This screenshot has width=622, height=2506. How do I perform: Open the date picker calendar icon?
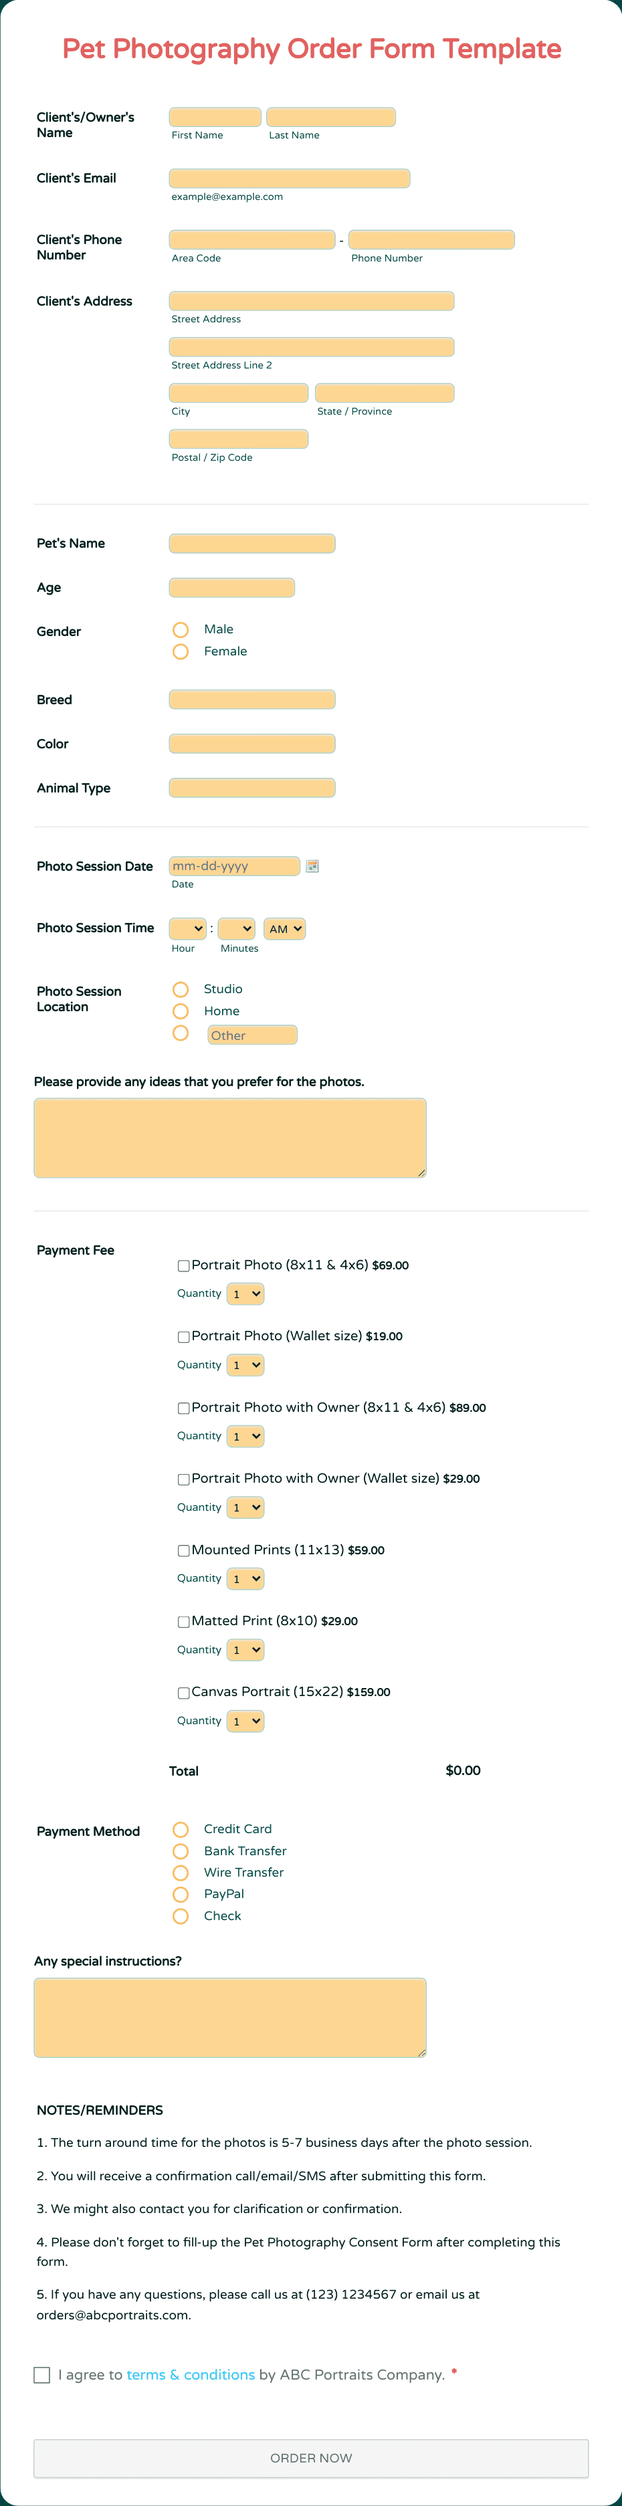click(312, 865)
